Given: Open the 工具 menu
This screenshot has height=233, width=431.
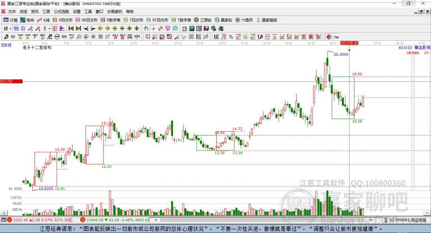Looking at the screenshot, I should click(x=88, y=11).
